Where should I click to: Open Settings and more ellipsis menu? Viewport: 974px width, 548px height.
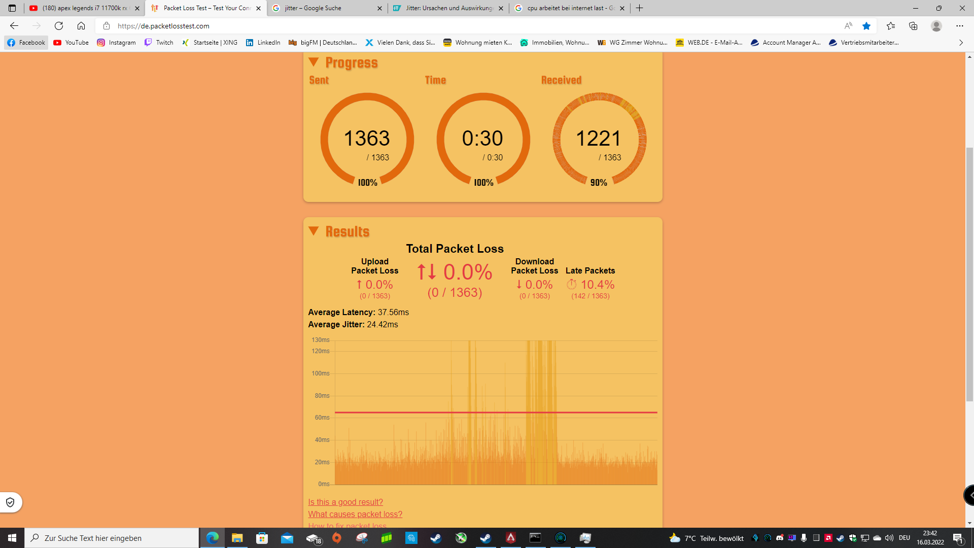(960, 26)
